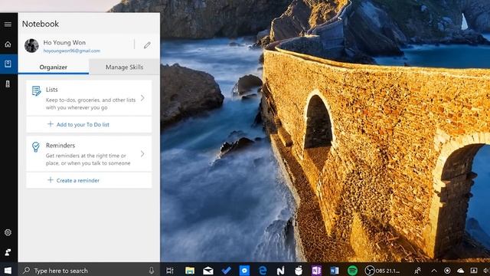This screenshot has height=276, width=490.
Task: Expand the Reminders card chevron
Action: (142, 153)
